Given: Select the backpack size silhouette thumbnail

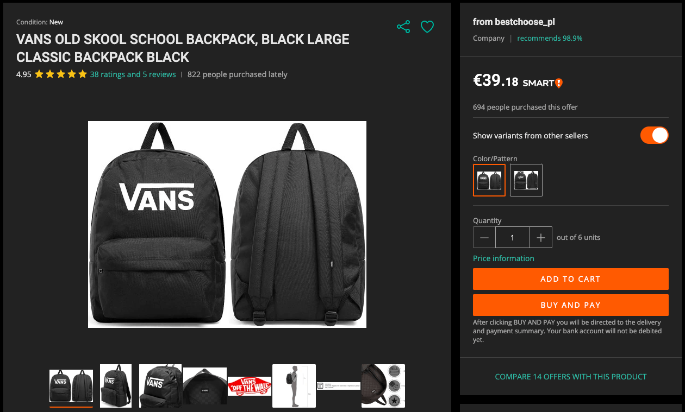Looking at the screenshot, I should click(294, 386).
